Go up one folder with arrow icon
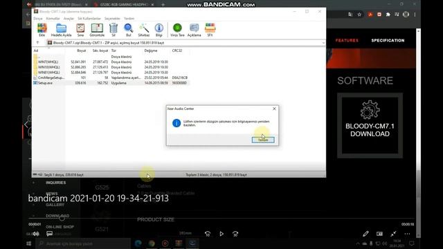Screen dimensions: 443x249 [x=37, y=43]
